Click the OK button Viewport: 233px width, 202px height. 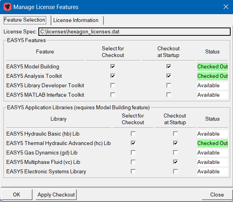tap(16, 195)
